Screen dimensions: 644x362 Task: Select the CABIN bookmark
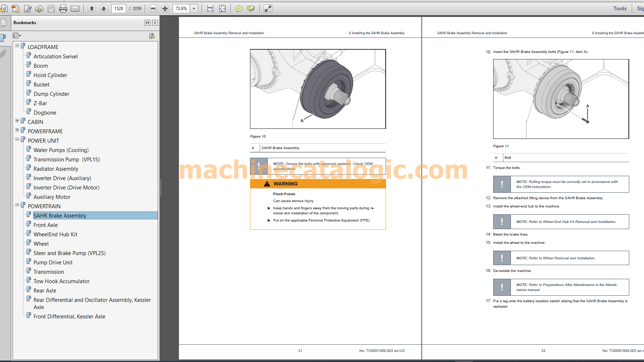point(35,122)
